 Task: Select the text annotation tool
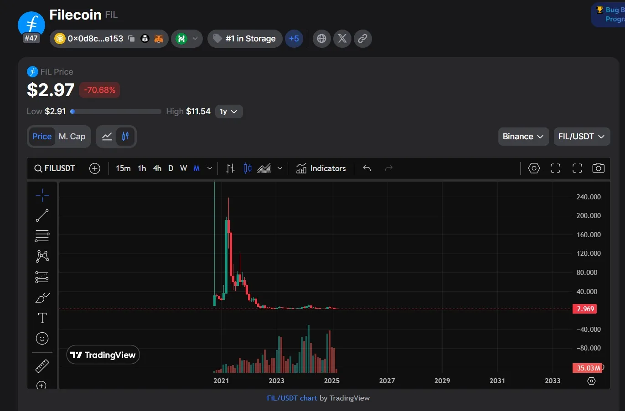[x=42, y=318]
